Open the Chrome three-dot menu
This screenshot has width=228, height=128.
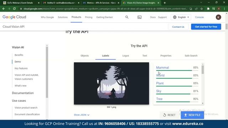pyautogui.click(x=224, y=9)
